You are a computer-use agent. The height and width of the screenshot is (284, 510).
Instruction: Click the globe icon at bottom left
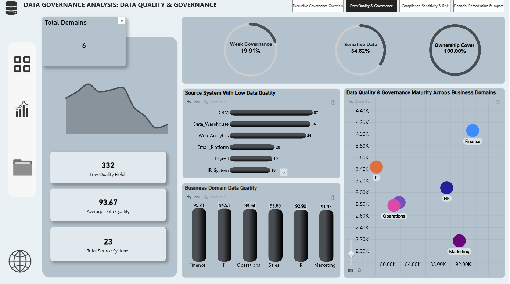pyautogui.click(x=20, y=261)
